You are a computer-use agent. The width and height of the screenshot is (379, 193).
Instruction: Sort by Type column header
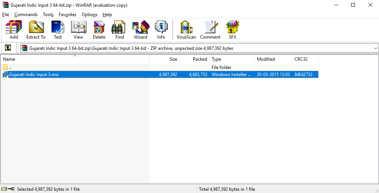pyautogui.click(x=232, y=59)
